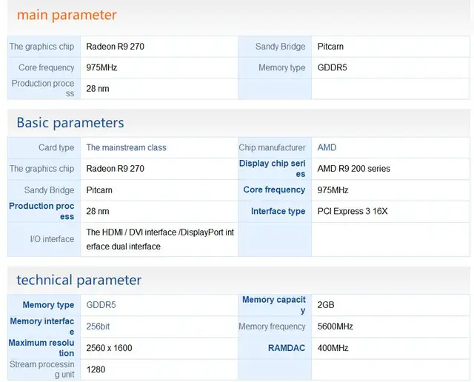The image size is (474, 382).
Task: Click the bold Core frequency label
Action: point(274,190)
